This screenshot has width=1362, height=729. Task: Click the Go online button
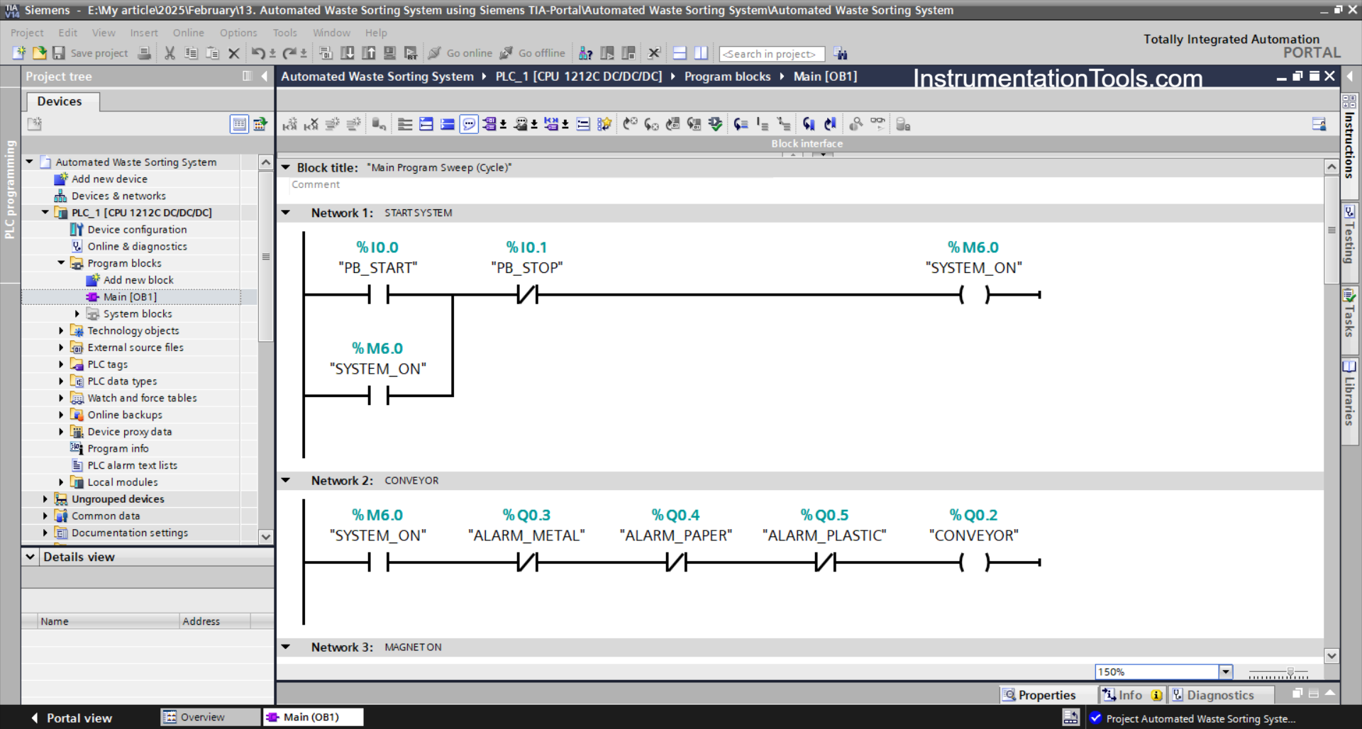tap(460, 53)
